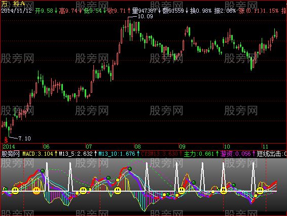The height and width of the screenshot is (216, 287).
Task: Jump to month 09 on the time axis
Action: pos(182,147)
